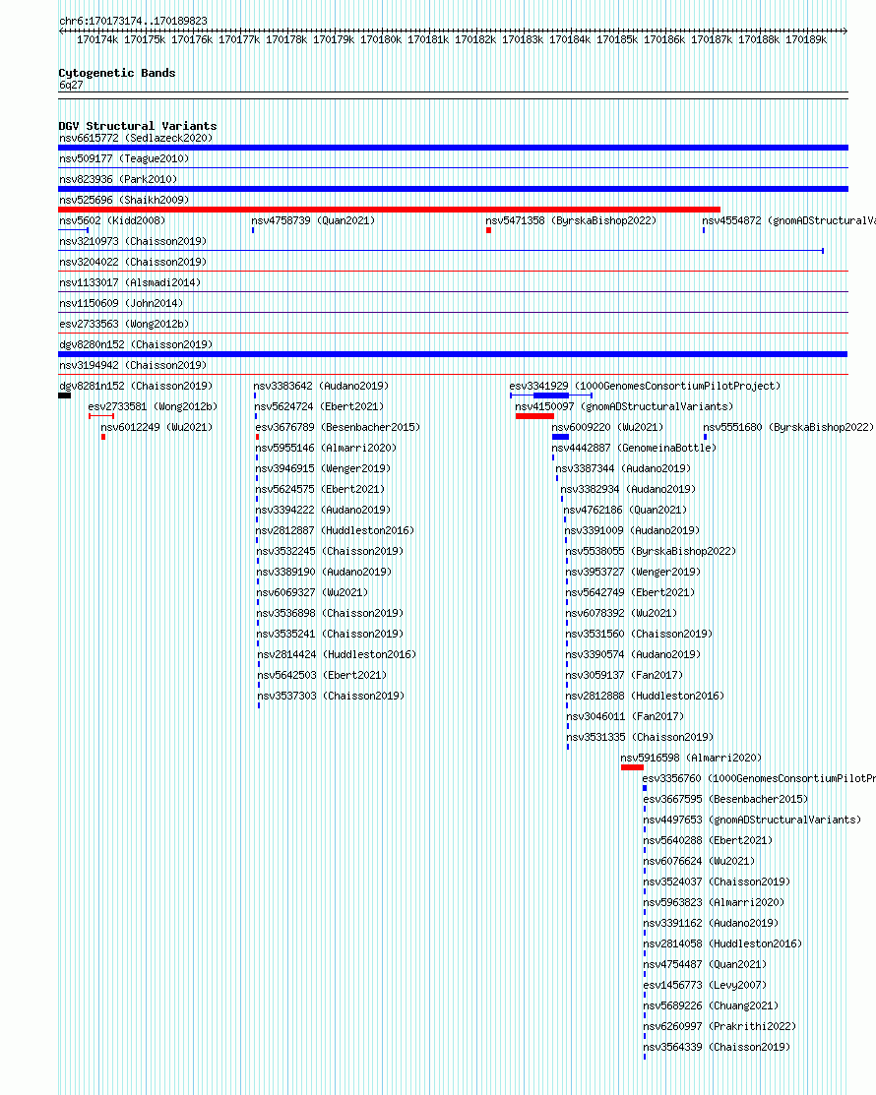Click esv3667595 (Besenbacher2015) label

coord(725,799)
